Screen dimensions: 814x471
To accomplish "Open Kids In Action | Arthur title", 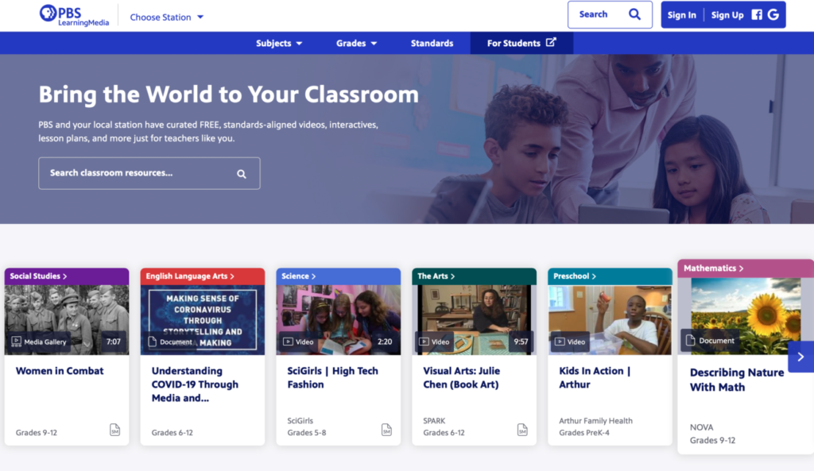I will (595, 377).
